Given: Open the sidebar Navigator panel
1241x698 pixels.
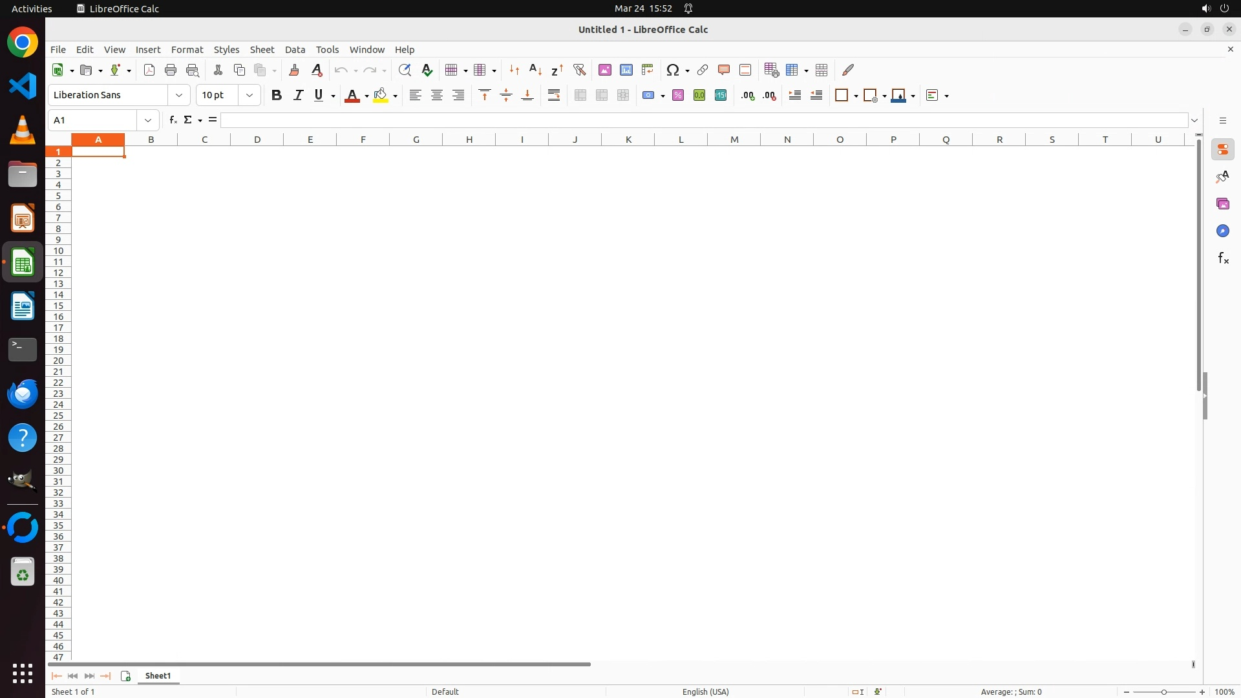Looking at the screenshot, I should coord(1222,231).
